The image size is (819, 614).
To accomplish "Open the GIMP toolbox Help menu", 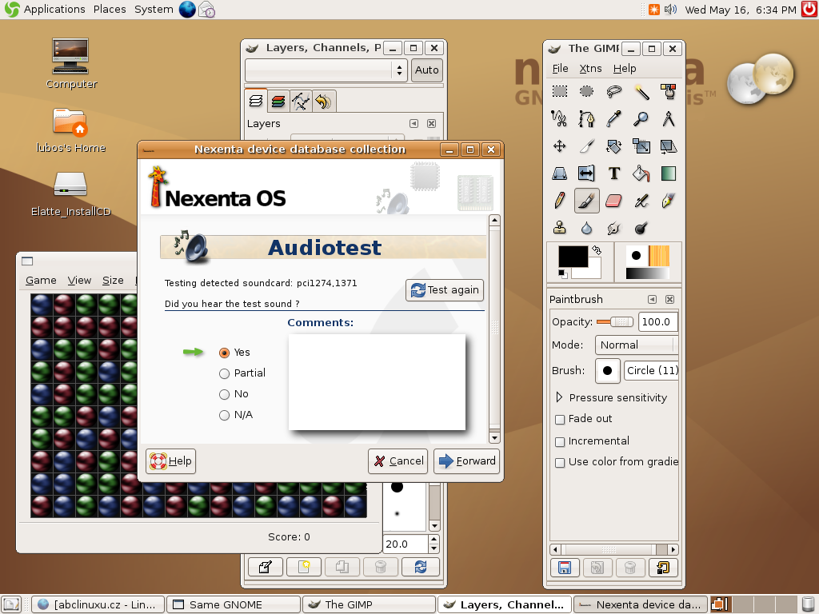I will pyautogui.click(x=625, y=69).
